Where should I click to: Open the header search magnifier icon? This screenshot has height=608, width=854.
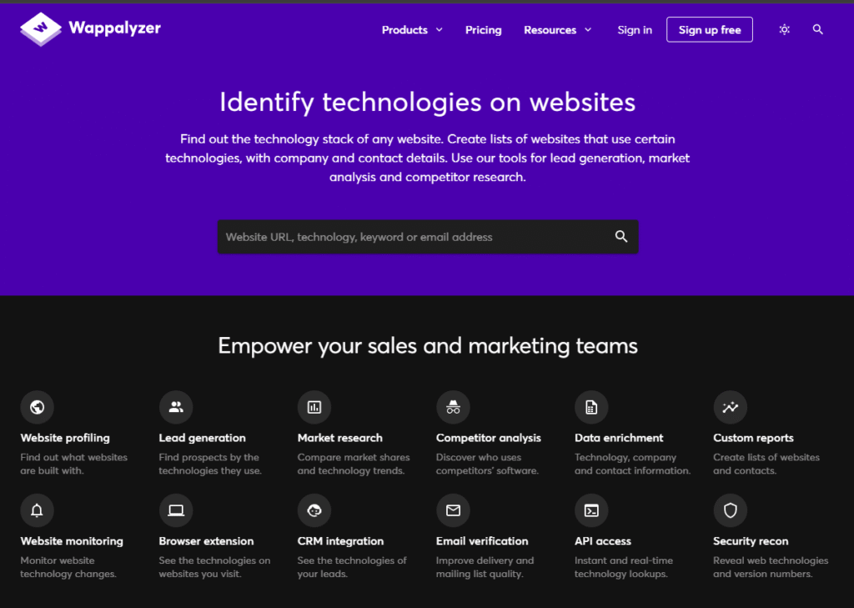pos(817,29)
